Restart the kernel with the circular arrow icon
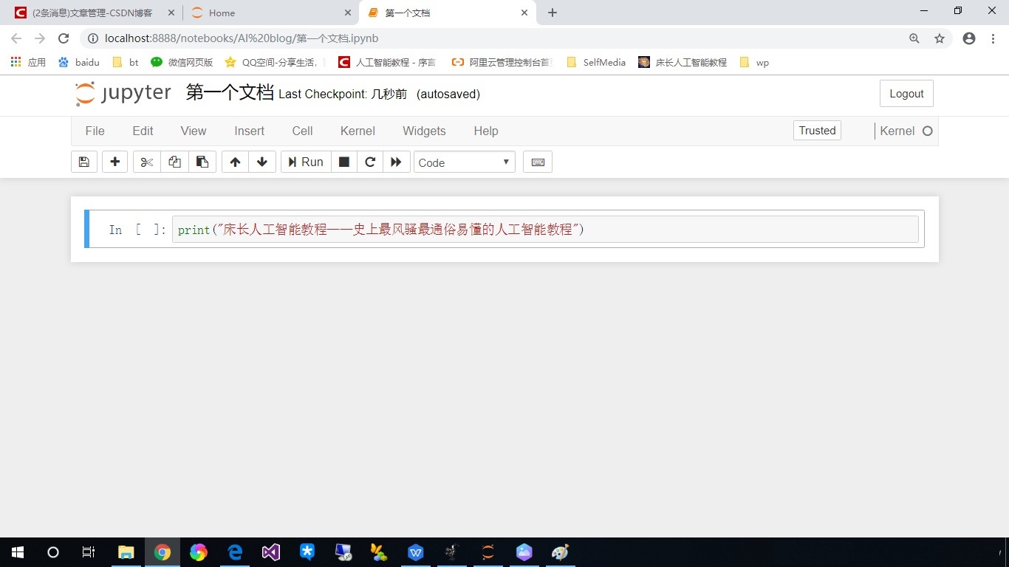This screenshot has height=567, width=1009. (370, 162)
